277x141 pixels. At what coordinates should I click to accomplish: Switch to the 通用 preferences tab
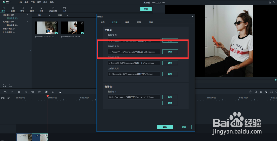point(103,22)
